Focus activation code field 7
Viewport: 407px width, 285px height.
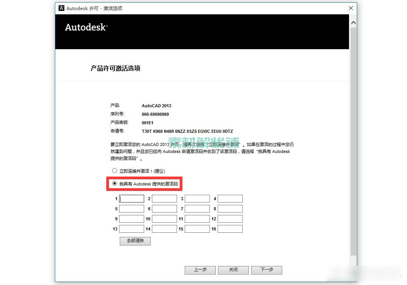[197, 209]
